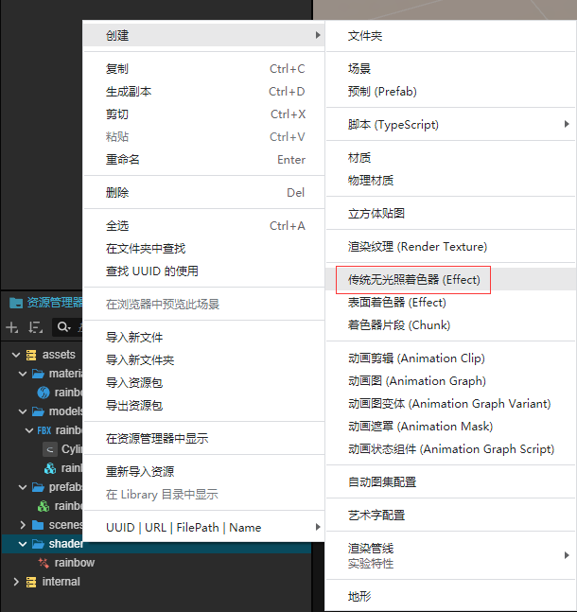
Task: Collapse the material folder
Action: click(x=23, y=374)
